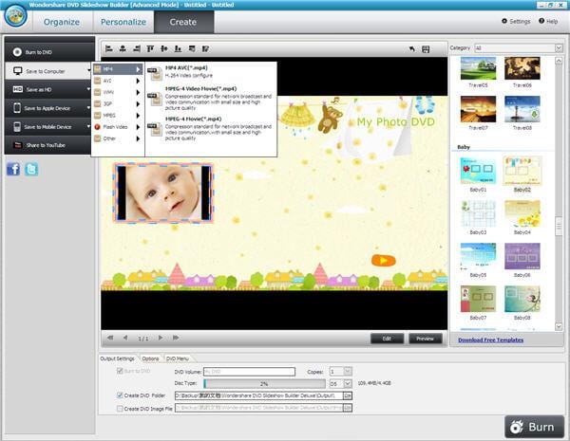The image size is (570, 441).
Task: Select WMV format submenu
Action: click(x=118, y=92)
